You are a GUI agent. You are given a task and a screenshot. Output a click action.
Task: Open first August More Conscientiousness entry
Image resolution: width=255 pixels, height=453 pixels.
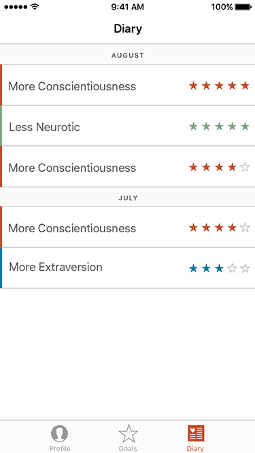pyautogui.click(x=128, y=85)
